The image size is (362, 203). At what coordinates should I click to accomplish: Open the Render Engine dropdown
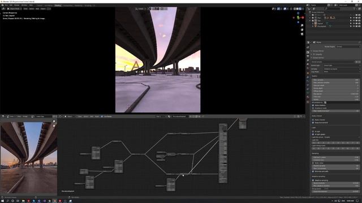click(348, 46)
